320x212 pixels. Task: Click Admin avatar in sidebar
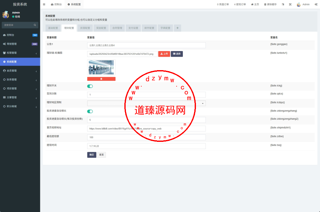click(x=6, y=14)
